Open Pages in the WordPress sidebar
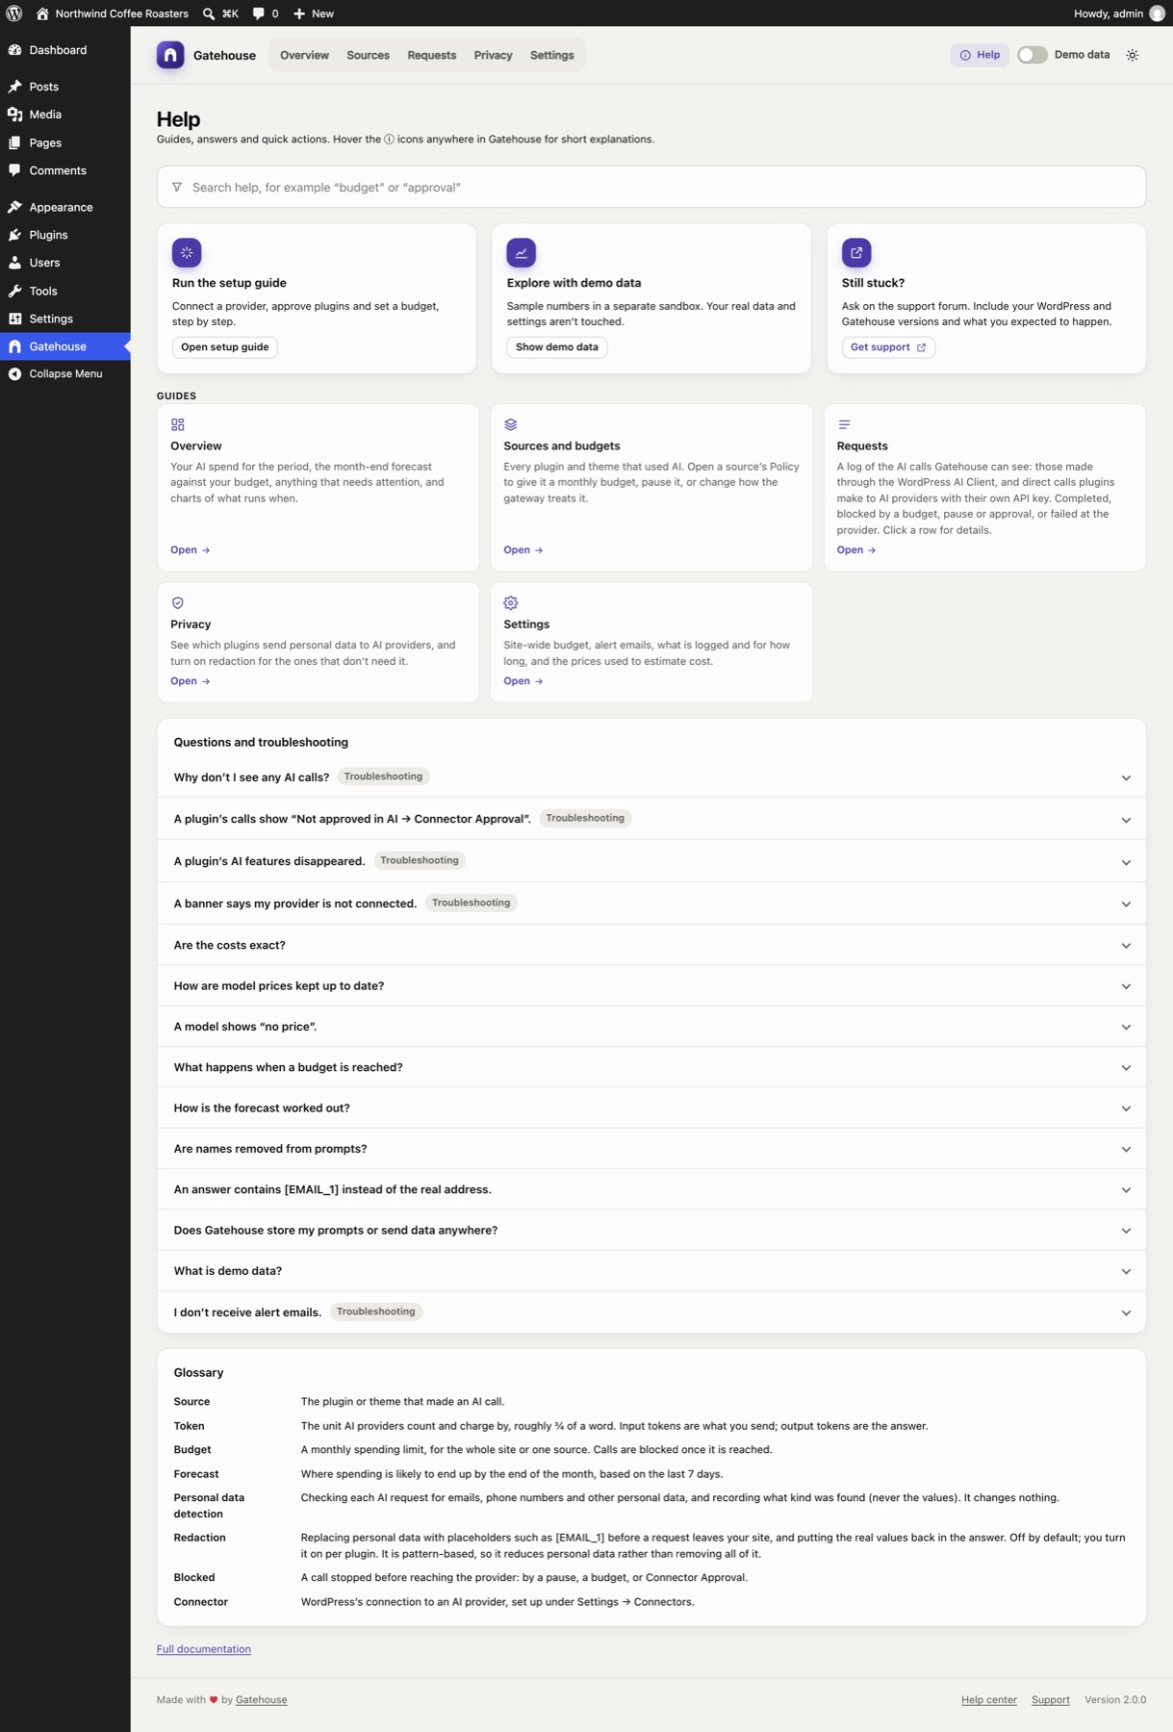Viewport: 1173px width, 1732px height. pyautogui.click(x=65, y=142)
